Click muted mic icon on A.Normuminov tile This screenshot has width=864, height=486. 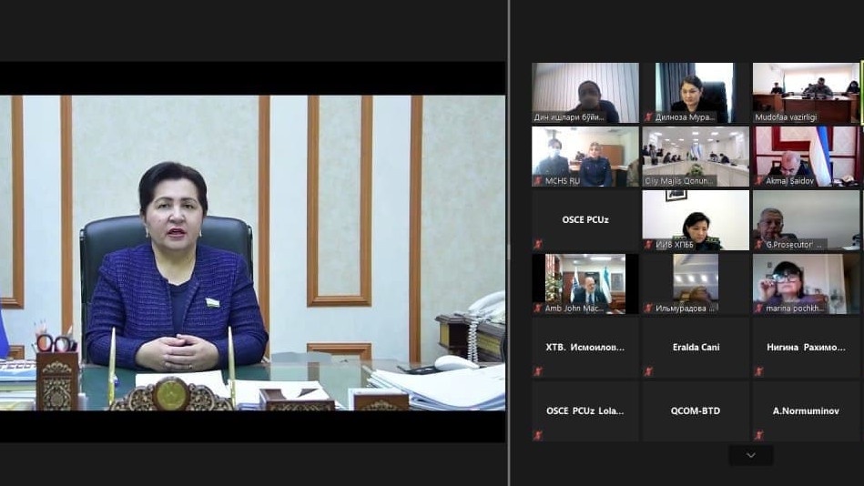tap(758, 435)
